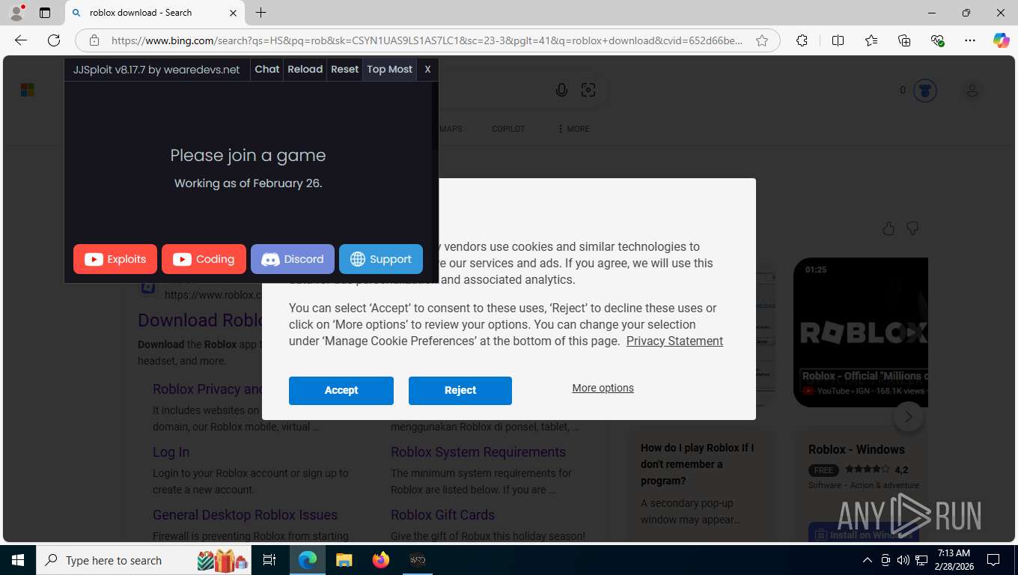The image size is (1018, 575).
Task: Show hidden system tray icons
Action: tap(868, 560)
